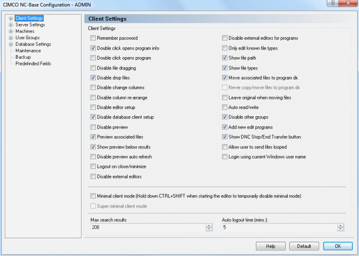The image size is (359, 256).
Task: Enable the Remember password checkbox
Action: tap(93, 38)
